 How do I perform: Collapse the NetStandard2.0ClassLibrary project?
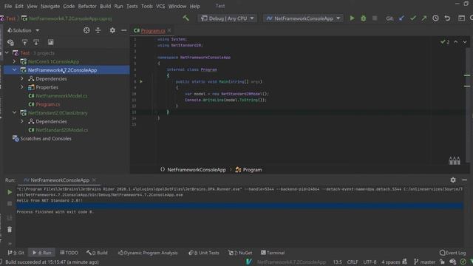(14, 113)
